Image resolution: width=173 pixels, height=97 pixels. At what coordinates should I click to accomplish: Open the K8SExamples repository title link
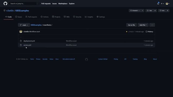tap(22, 11)
